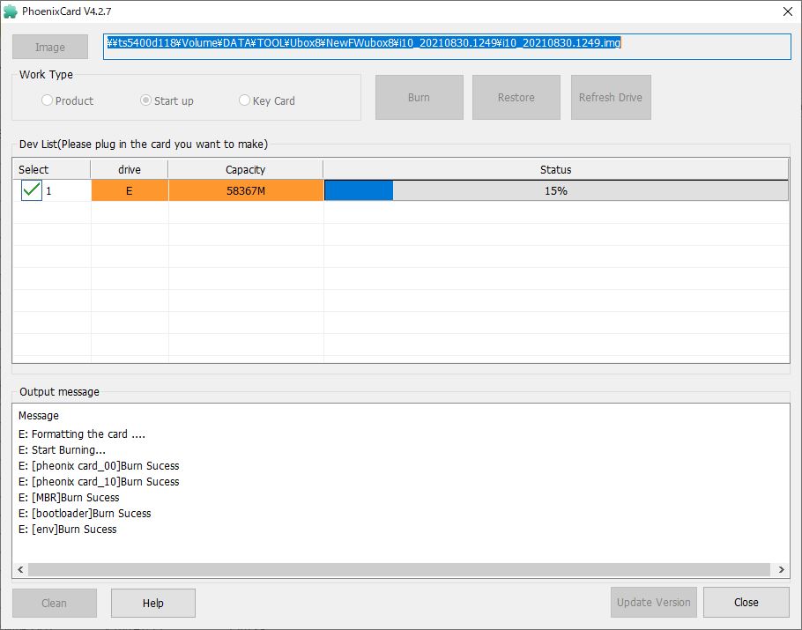This screenshot has width=802, height=630.
Task: Click the '[pheonix card_10]Burn Sucess' message
Action: click(x=99, y=482)
